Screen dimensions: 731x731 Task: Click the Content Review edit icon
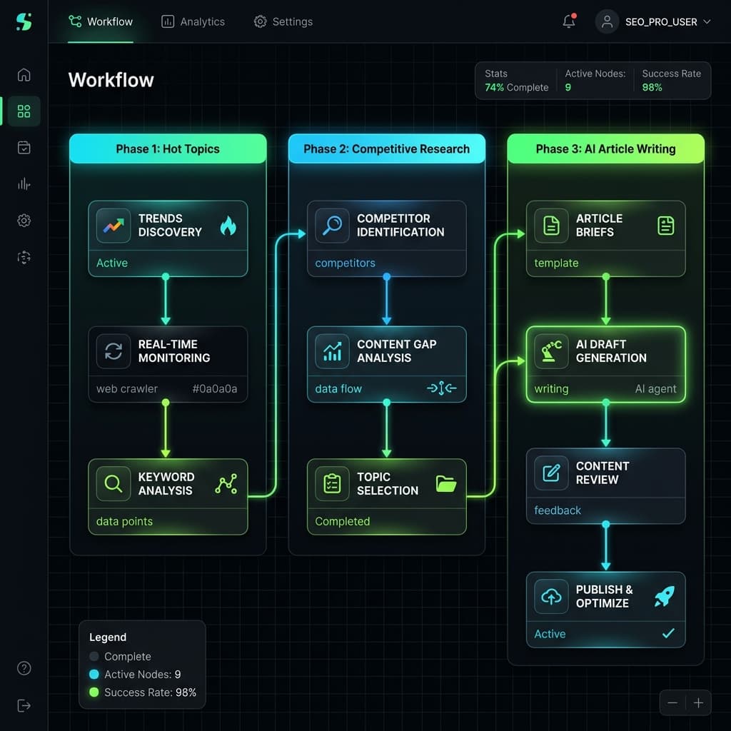click(550, 473)
